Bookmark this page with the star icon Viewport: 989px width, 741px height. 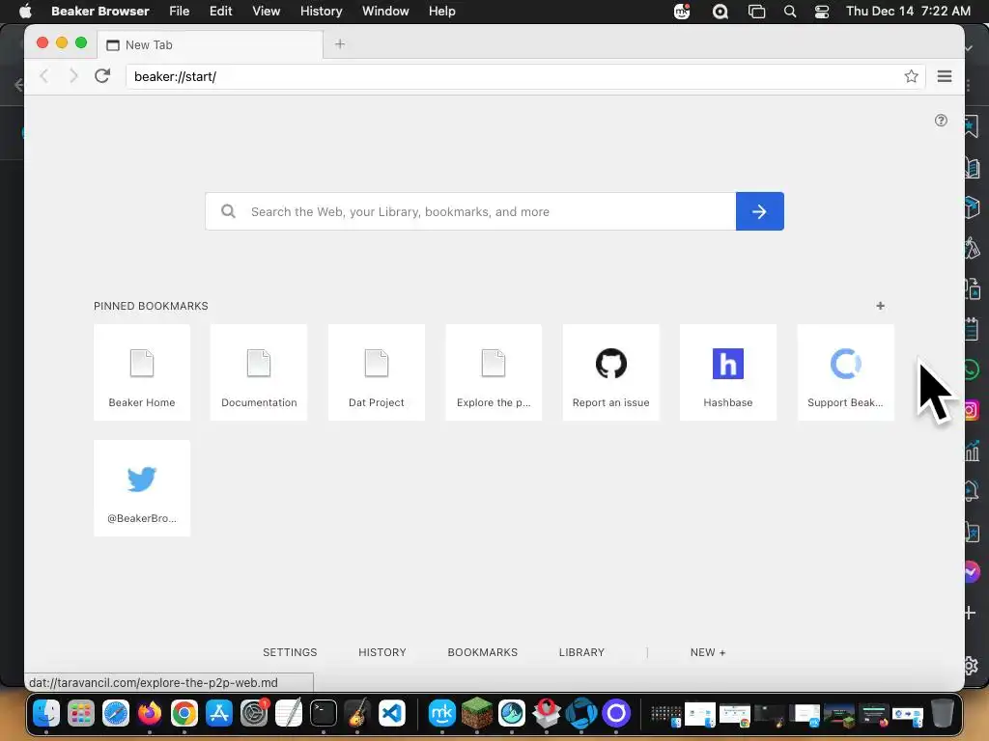[911, 76]
